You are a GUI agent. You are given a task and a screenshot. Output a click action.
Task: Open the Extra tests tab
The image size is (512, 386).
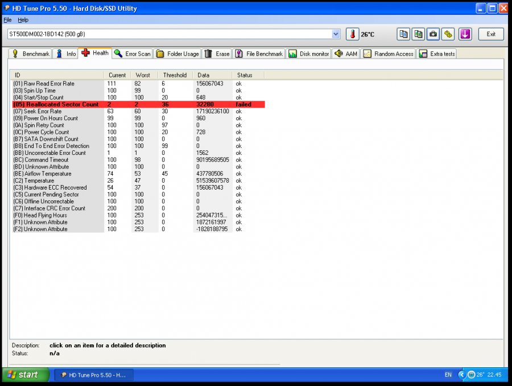pos(437,54)
